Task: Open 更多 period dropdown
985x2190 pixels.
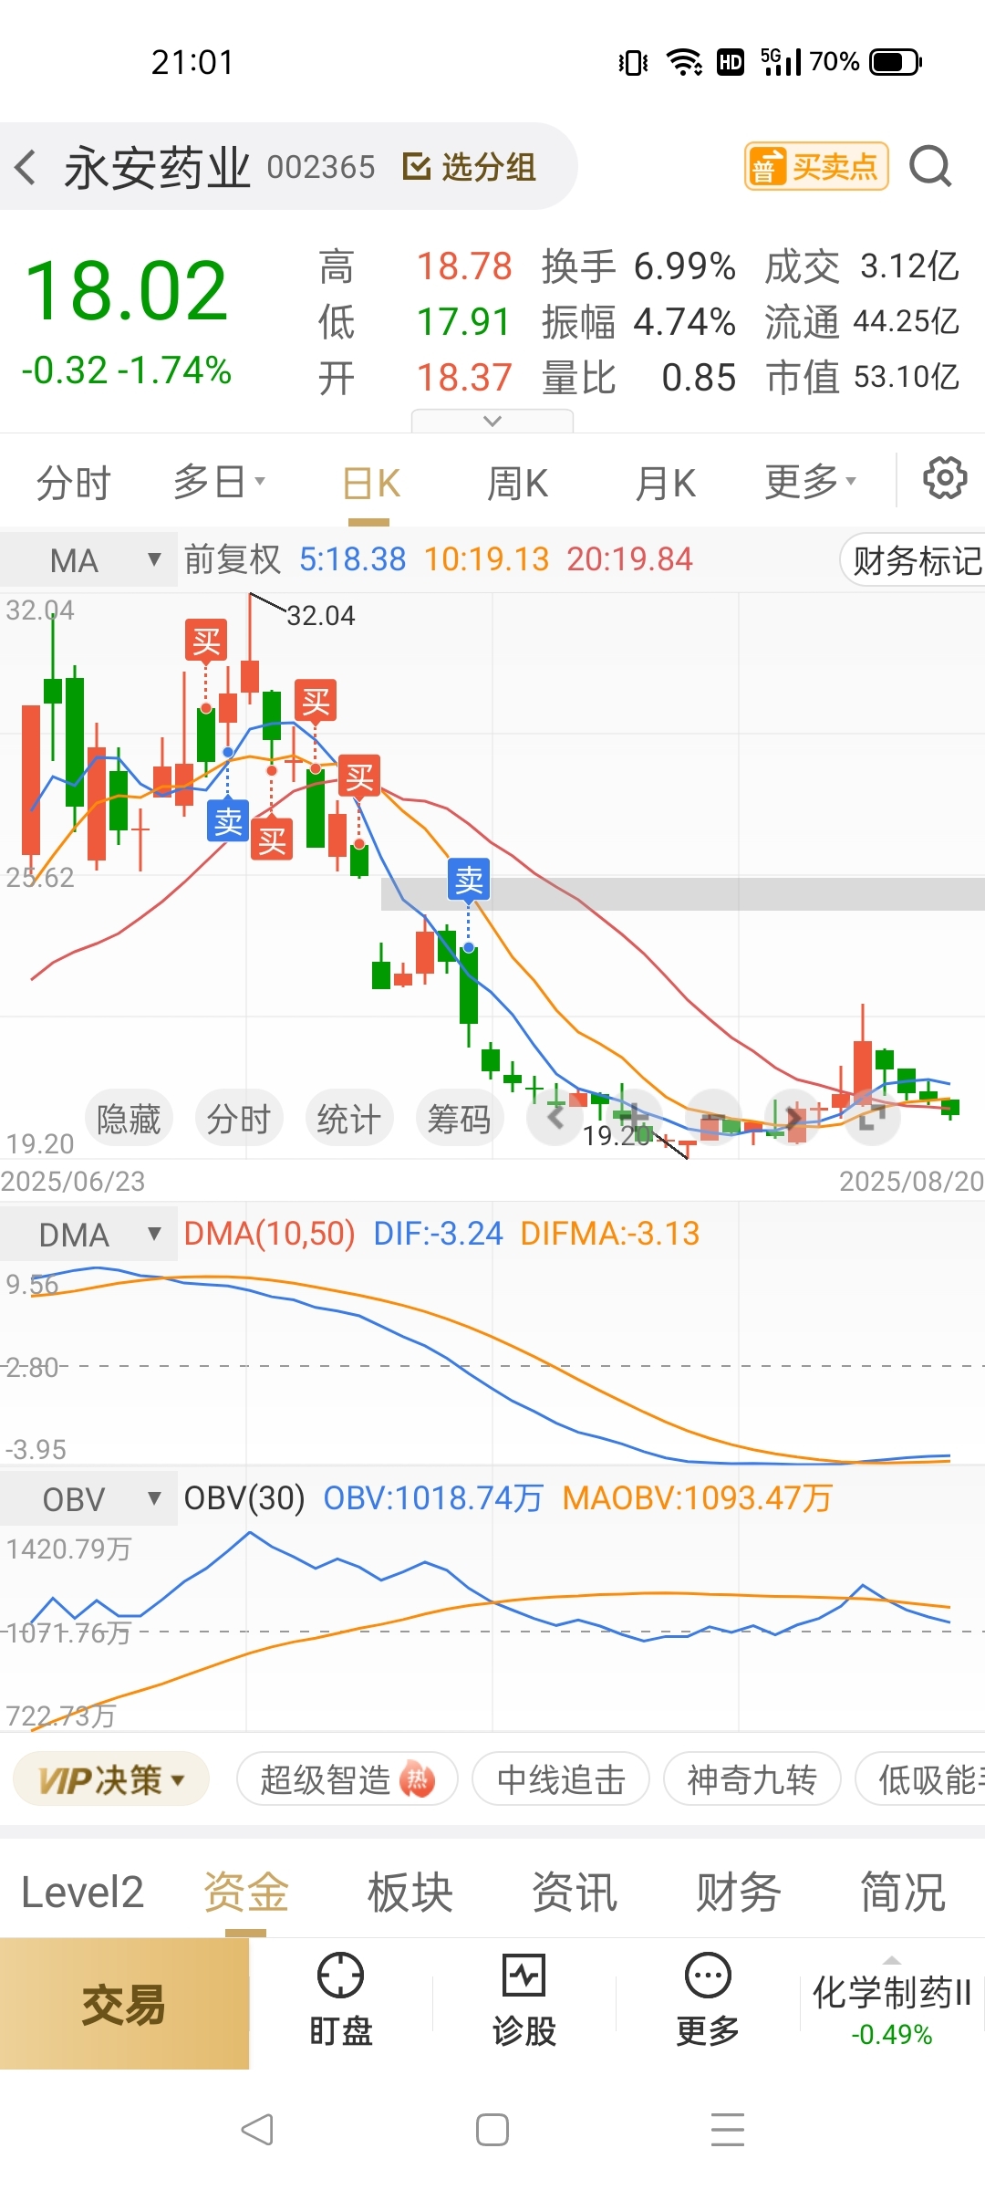Action: [x=810, y=481]
